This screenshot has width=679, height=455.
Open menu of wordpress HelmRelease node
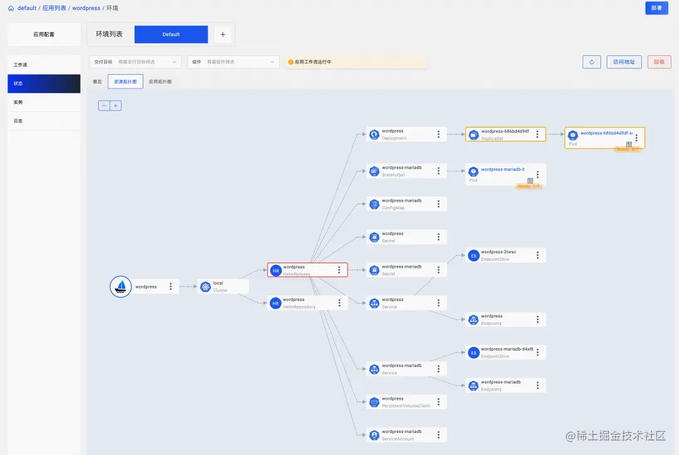(x=339, y=270)
